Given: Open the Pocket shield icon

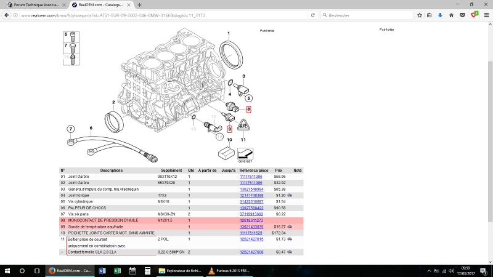Looking at the screenshot, I should coord(462,15).
